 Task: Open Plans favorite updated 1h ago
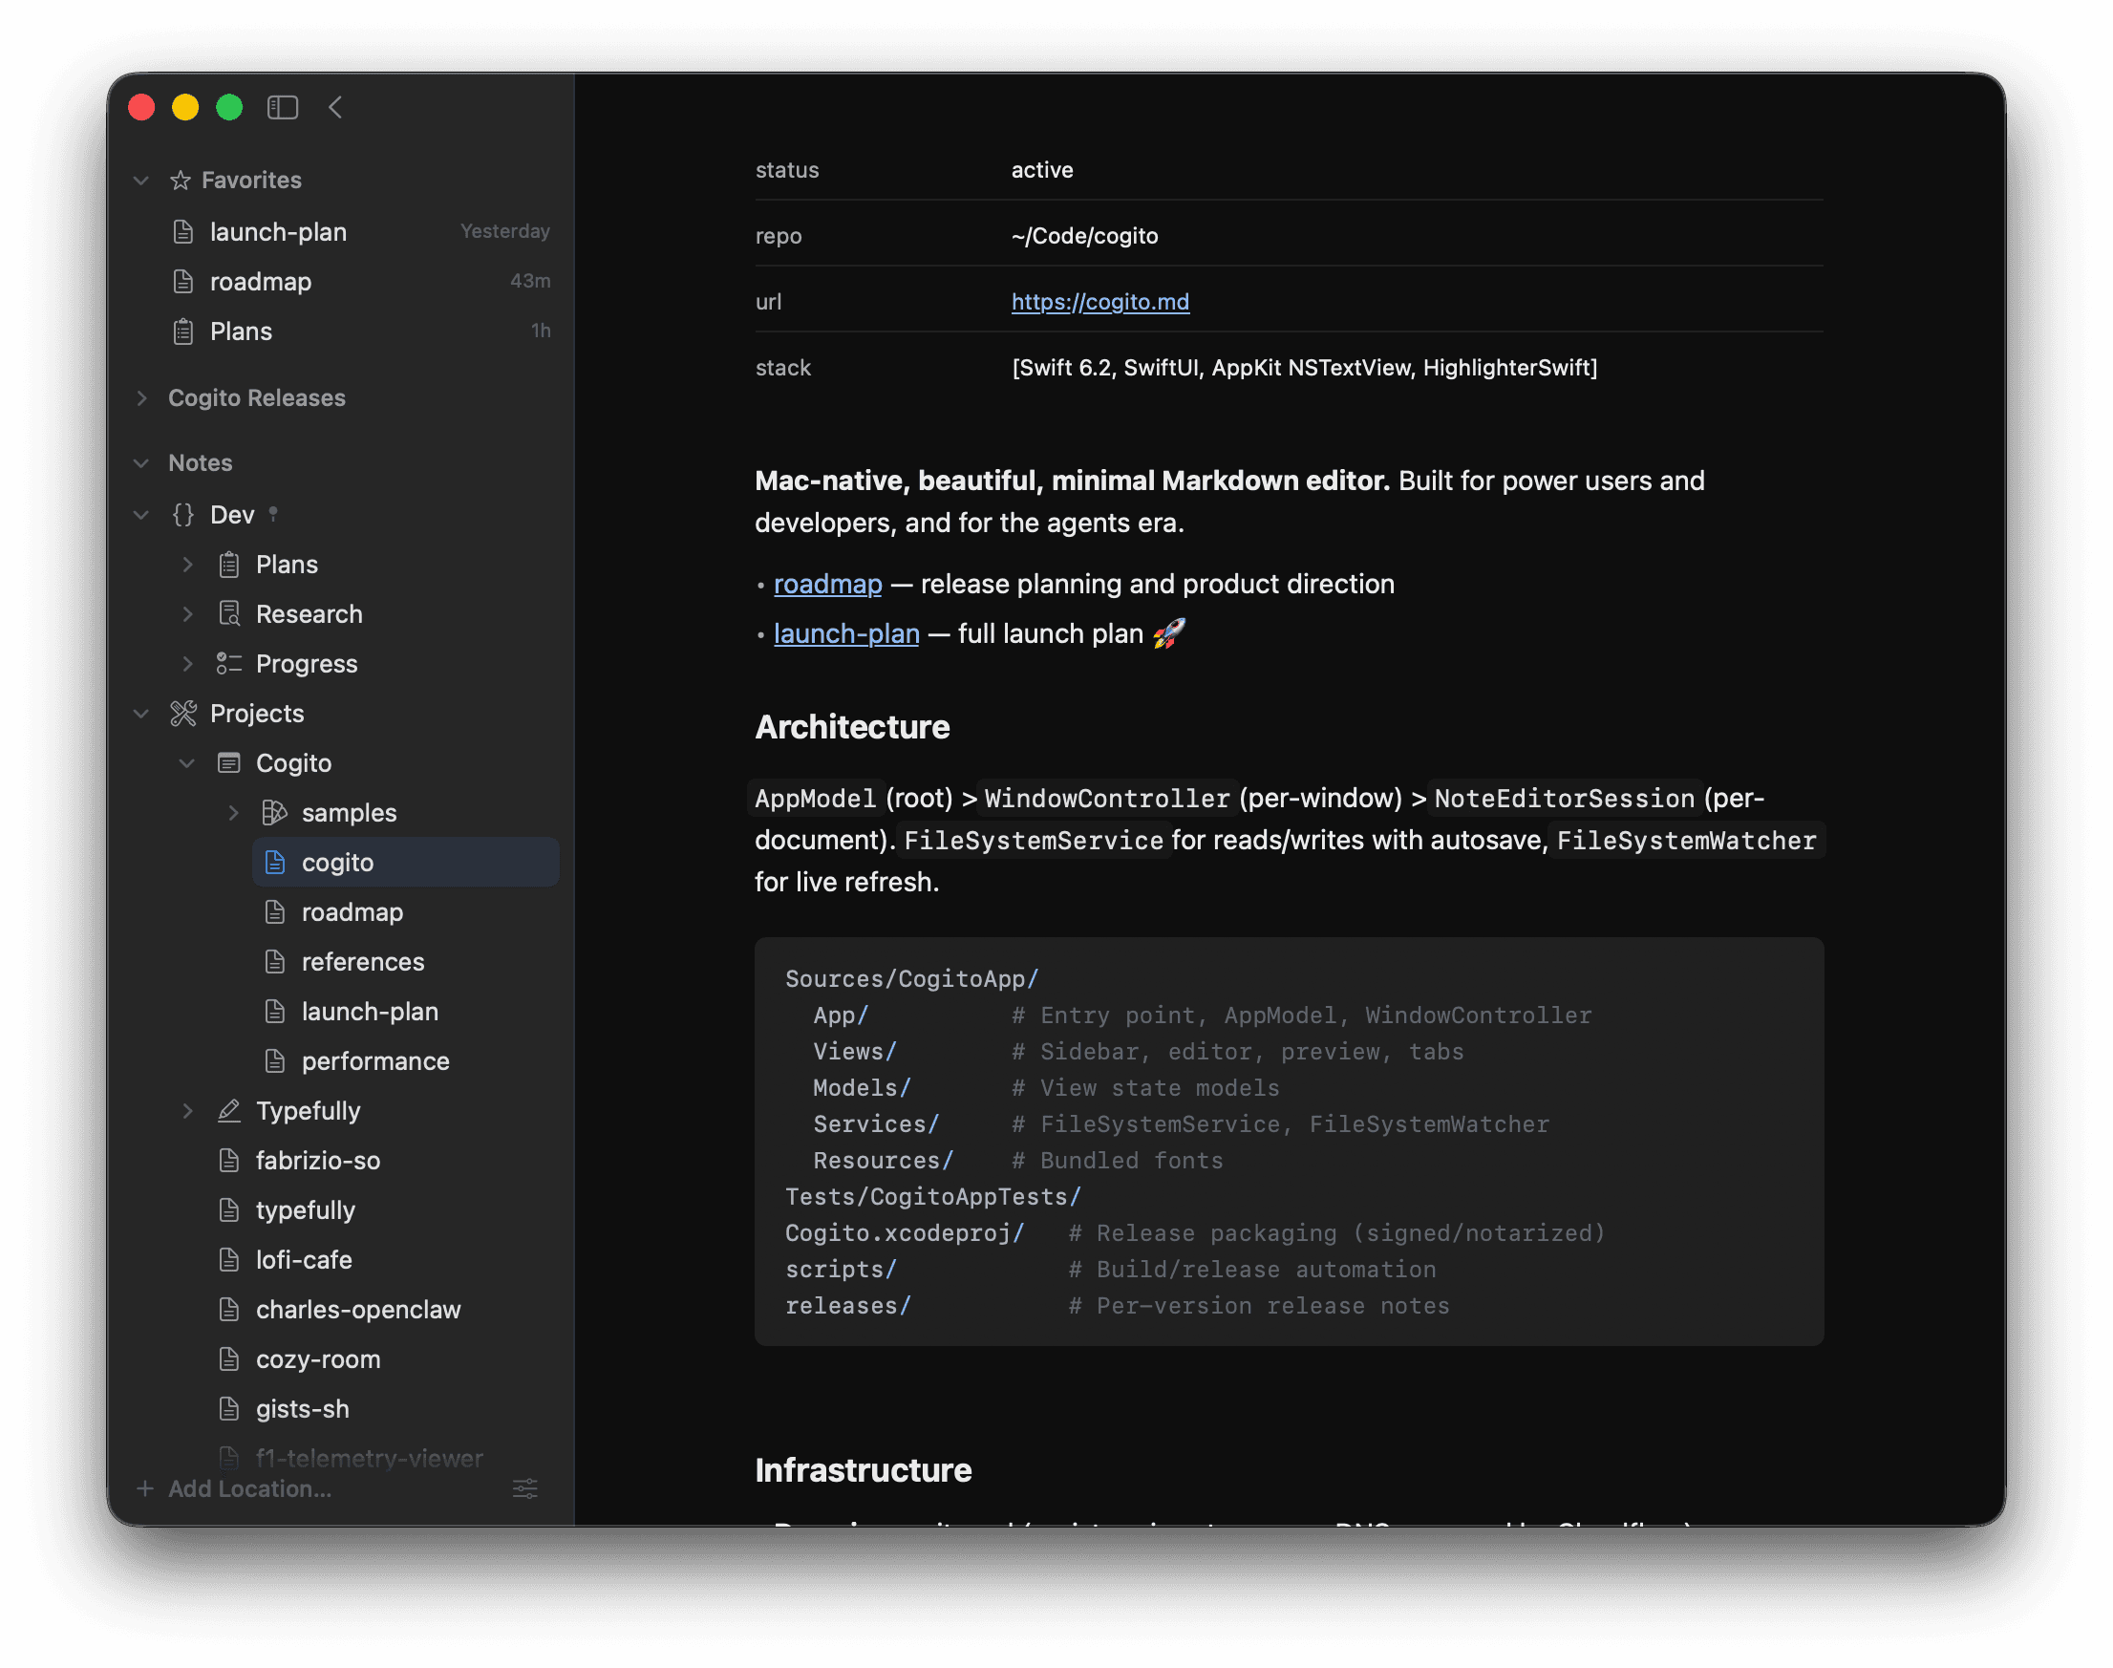(360, 331)
